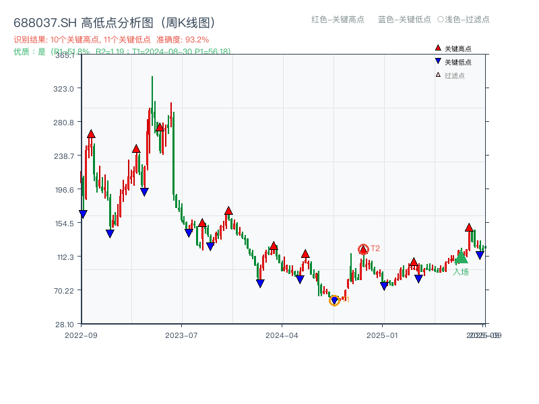
Task: Select the 2025-01 x-axis tick label
Action: point(383,335)
